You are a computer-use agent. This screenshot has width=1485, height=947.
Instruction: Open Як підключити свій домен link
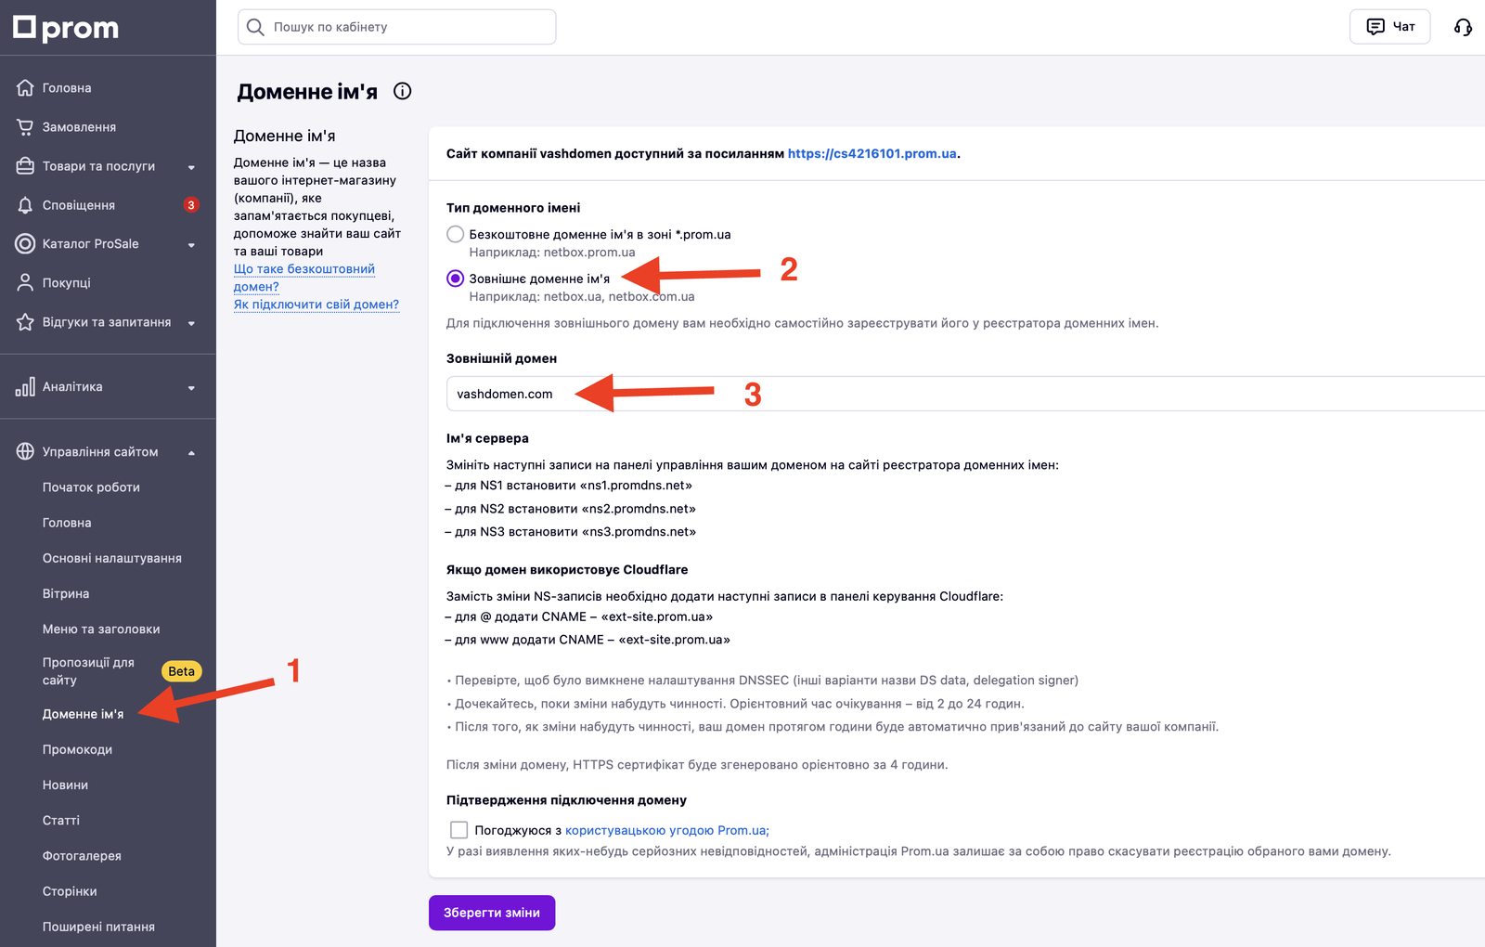316,305
